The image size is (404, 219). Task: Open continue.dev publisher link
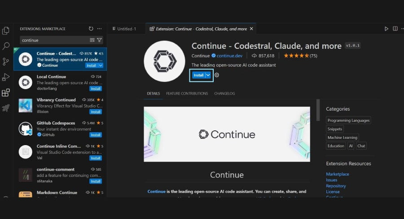pos(229,56)
